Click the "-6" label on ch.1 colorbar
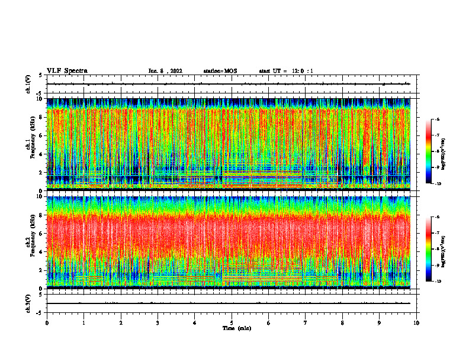 tap(437, 119)
